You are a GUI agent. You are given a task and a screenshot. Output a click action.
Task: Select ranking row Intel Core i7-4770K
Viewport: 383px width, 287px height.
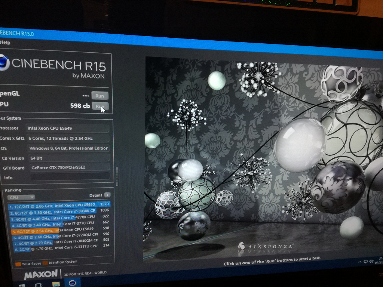pyautogui.click(x=60, y=218)
